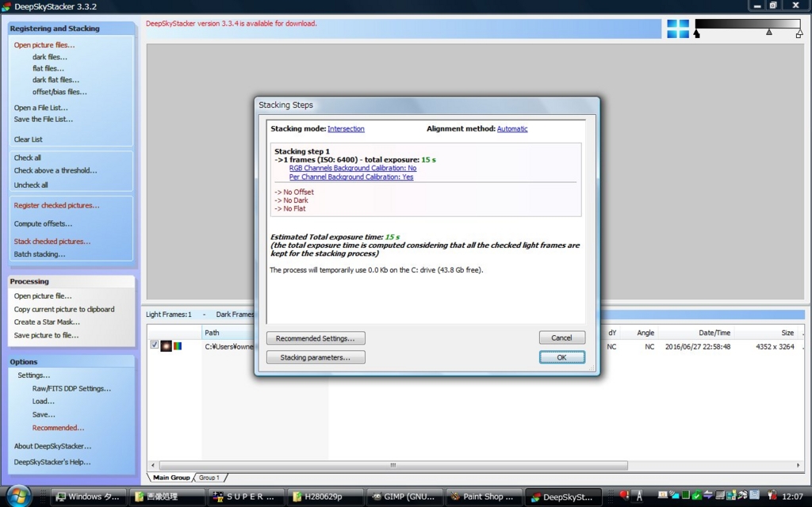This screenshot has height=507, width=812.
Task: Click Check above a threshold...
Action: point(56,170)
